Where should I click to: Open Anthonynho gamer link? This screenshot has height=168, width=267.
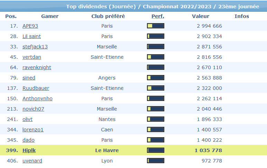(37, 99)
